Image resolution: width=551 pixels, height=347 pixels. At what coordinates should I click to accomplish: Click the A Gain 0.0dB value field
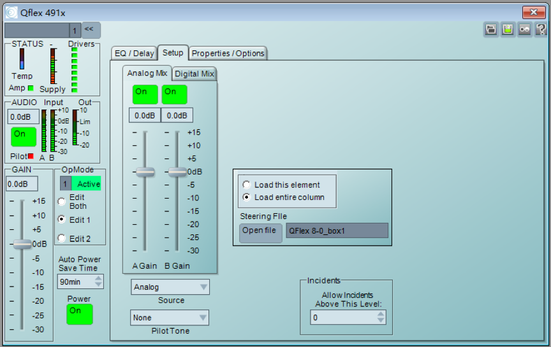pyautogui.click(x=145, y=115)
